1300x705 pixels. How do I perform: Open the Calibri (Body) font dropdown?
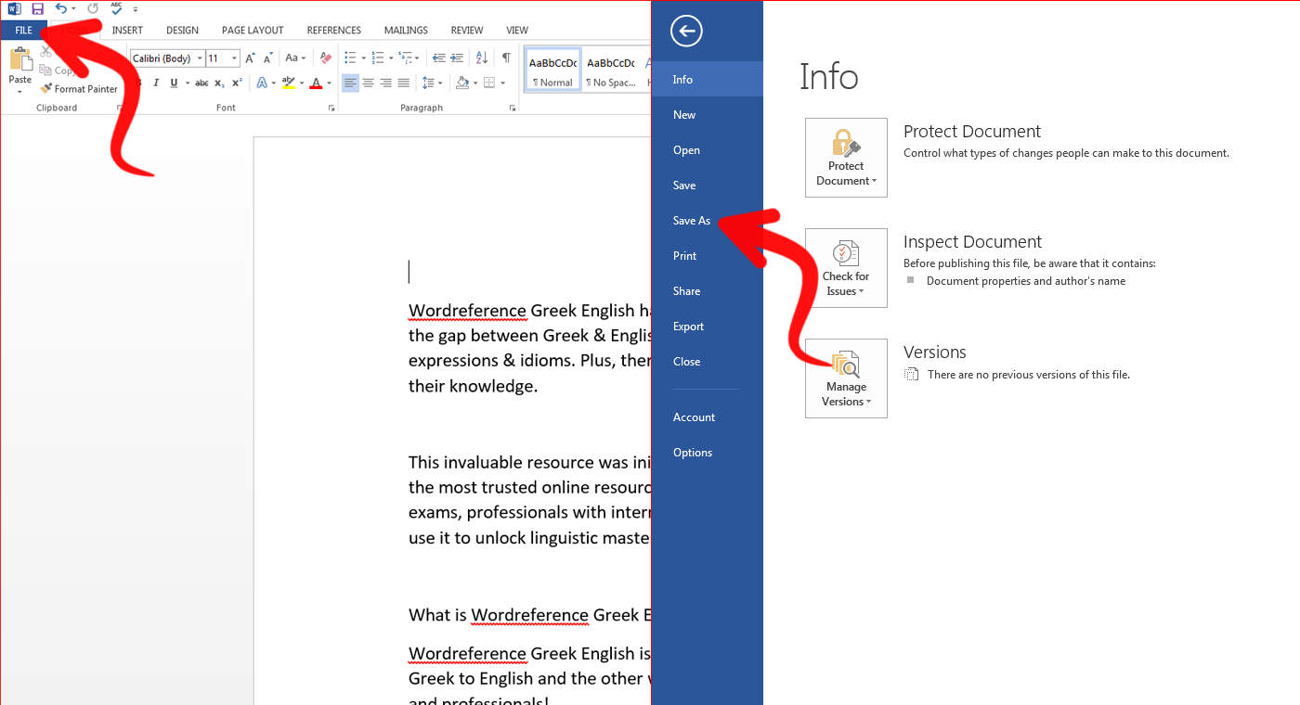pyautogui.click(x=167, y=58)
